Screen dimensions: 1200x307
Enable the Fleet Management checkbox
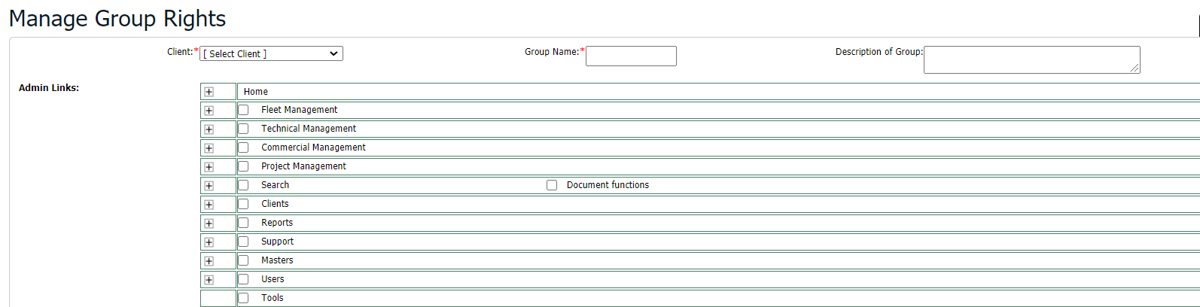(x=243, y=110)
